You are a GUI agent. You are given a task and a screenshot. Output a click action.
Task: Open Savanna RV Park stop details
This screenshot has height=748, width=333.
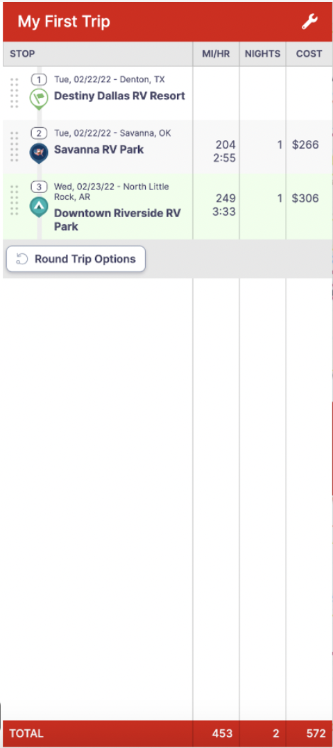click(x=99, y=150)
